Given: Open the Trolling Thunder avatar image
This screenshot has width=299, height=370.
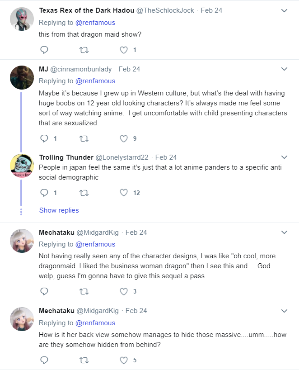Looking at the screenshot, I should [22, 166].
